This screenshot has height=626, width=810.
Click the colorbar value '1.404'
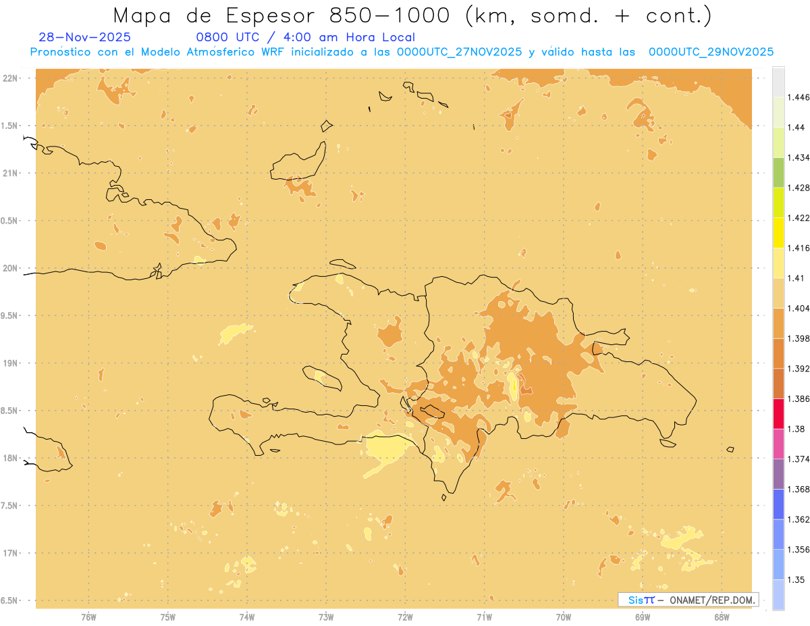point(798,308)
